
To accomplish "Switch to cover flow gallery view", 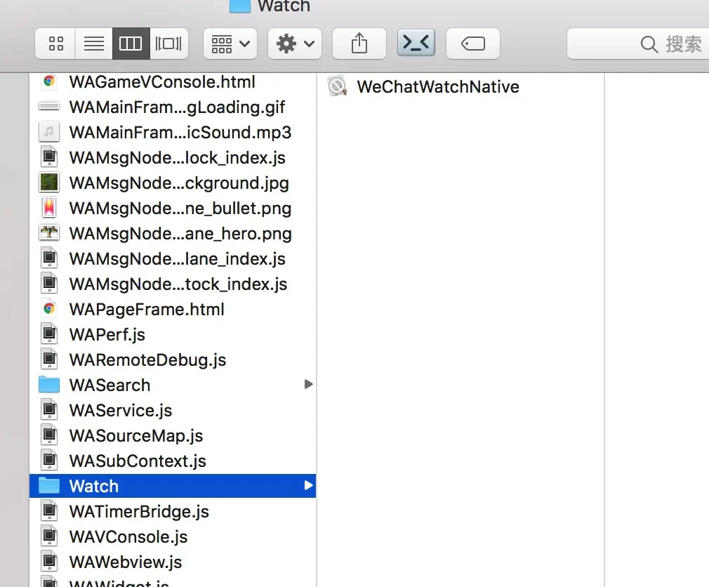I will pos(168,44).
